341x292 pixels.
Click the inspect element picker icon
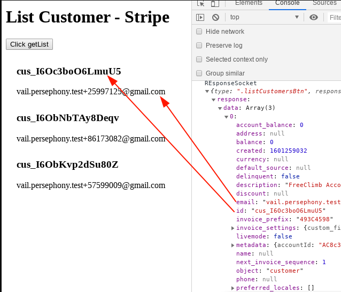pos(201,3)
